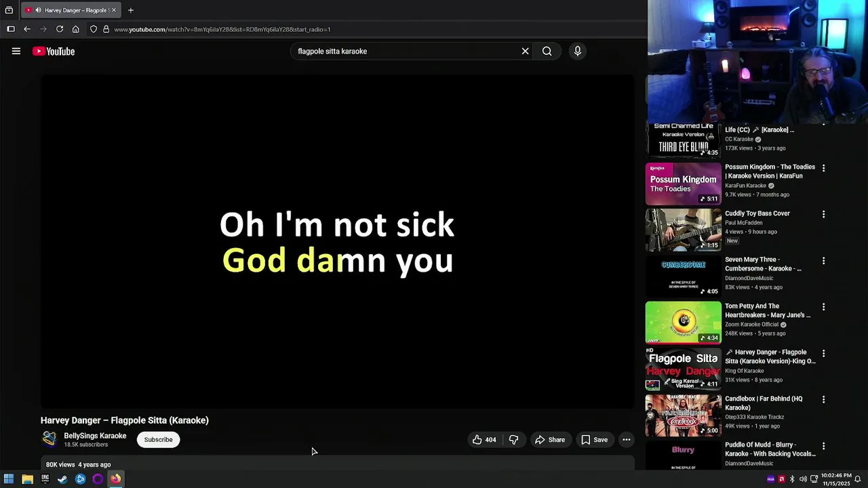Viewport: 868px width, 488px height.
Task: Open Battle.net from taskbar
Action: pyautogui.click(x=80, y=479)
